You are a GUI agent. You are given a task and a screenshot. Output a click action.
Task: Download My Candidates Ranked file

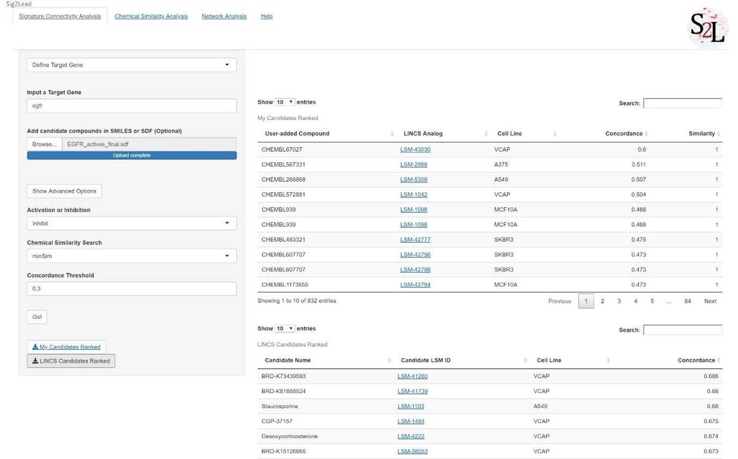click(66, 347)
